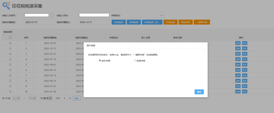The height and width of the screenshot is (113, 274).
Task: Click 查看 for row 1
Action: pos(238,43)
